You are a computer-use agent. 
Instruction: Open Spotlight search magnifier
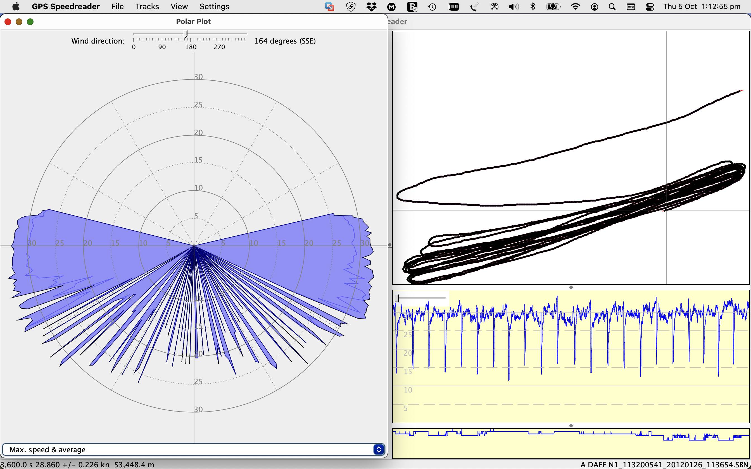[612, 6]
